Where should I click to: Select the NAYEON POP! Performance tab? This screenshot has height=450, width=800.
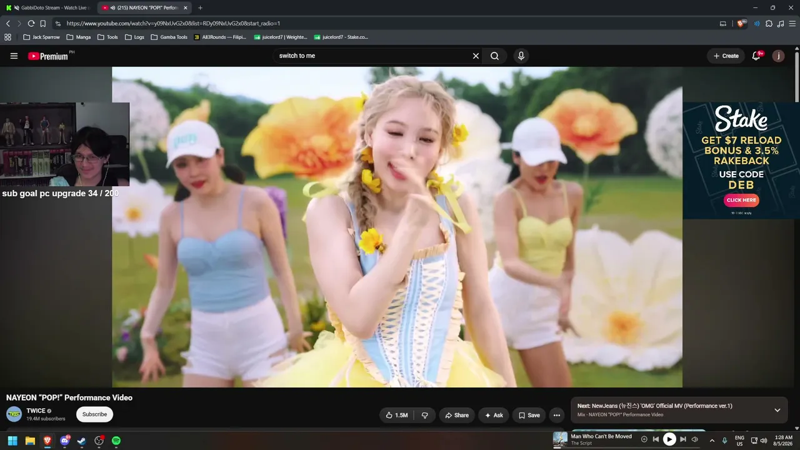[x=144, y=7]
